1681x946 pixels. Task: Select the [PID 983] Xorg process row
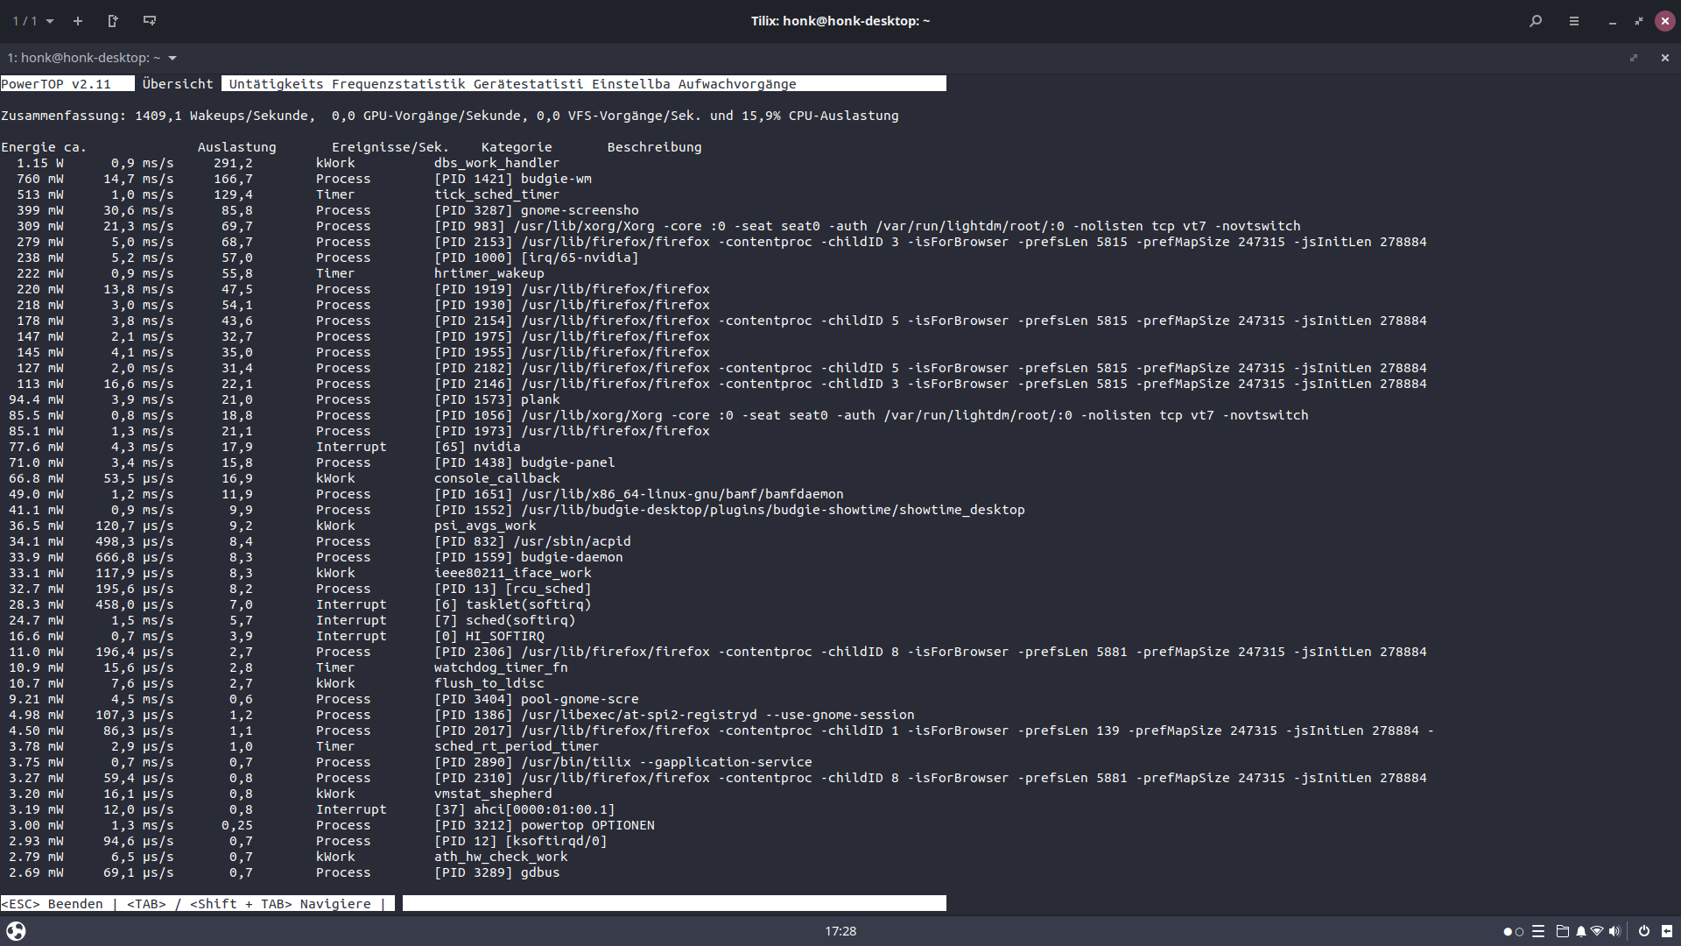pyautogui.click(x=651, y=226)
